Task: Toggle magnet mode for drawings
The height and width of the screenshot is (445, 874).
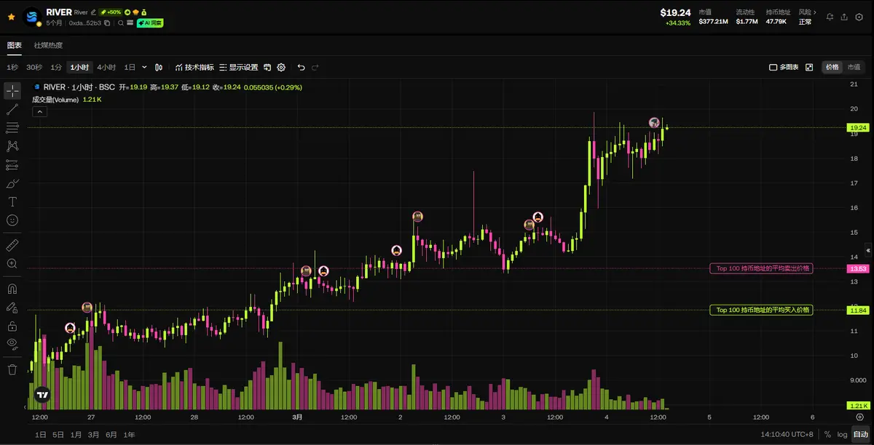Action: 12,289
